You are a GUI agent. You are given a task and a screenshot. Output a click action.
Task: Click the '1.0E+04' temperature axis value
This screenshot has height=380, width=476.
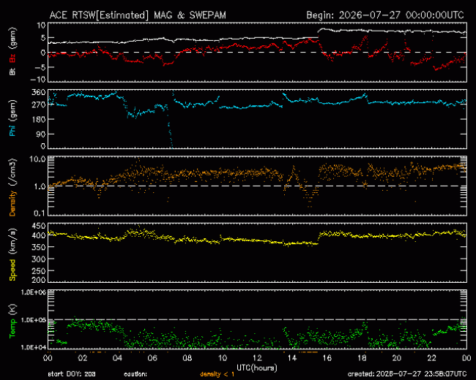pyautogui.click(x=34, y=346)
